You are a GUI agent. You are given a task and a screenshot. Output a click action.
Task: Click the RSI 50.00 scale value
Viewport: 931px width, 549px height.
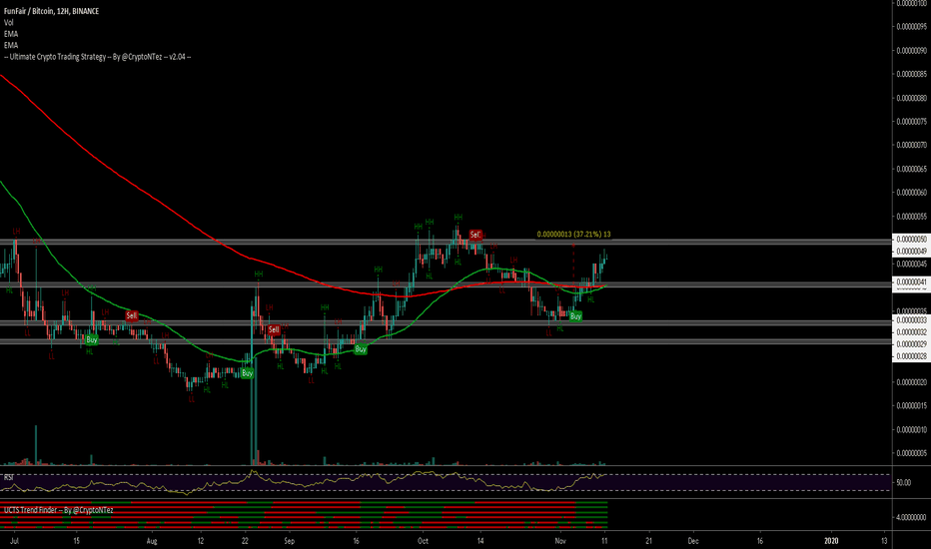904,482
